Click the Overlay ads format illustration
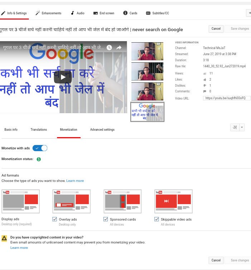Image resolution: width=251 pixels, height=270 pixels. coord(72,201)
